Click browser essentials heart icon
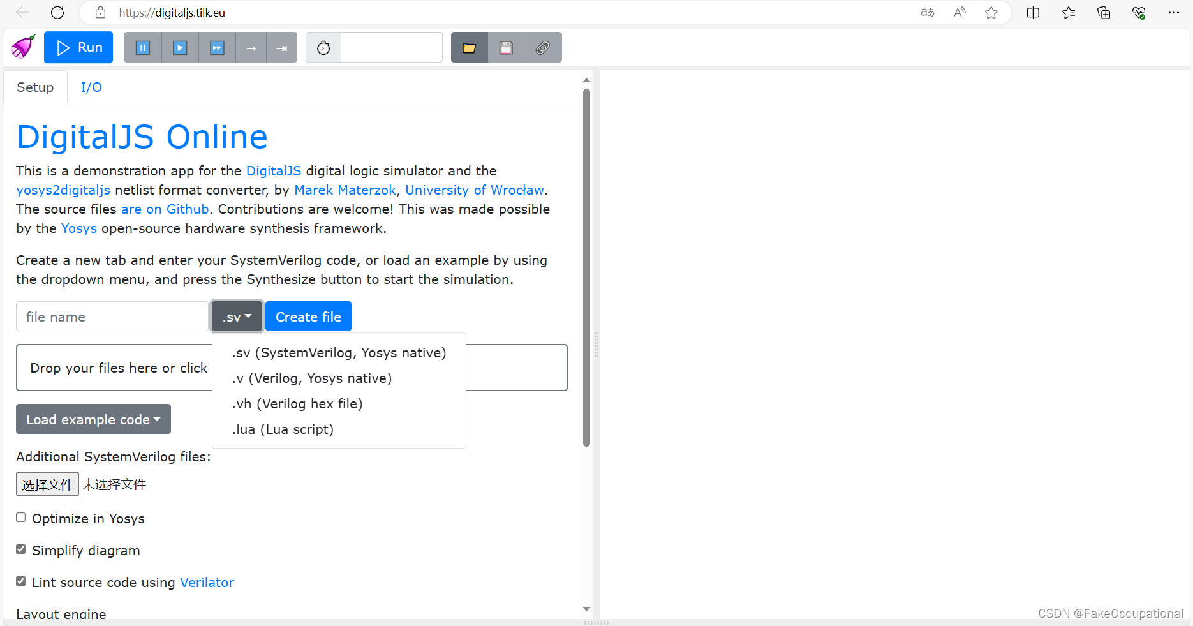This screenshot has height=626, width=1193. coord(1139,12)
